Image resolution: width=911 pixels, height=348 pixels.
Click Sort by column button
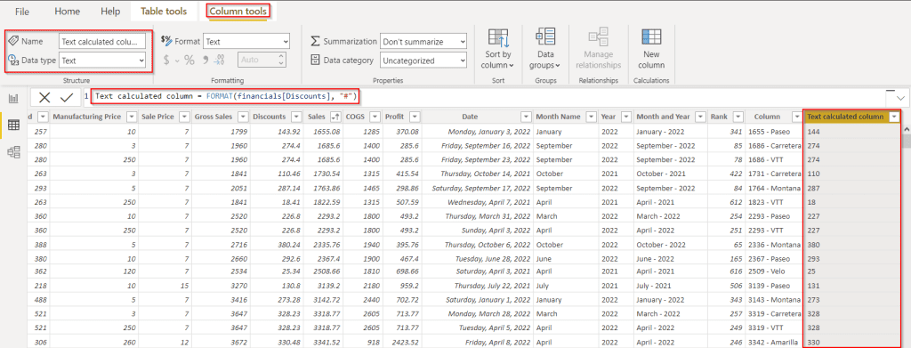point(498,49)
